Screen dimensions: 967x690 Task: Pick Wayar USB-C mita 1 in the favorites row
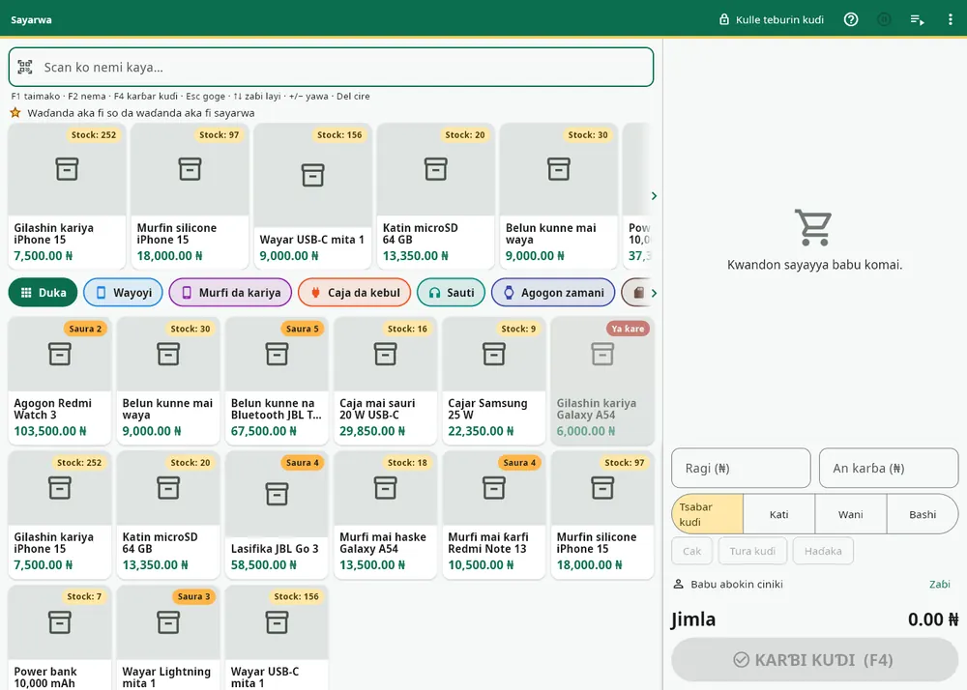coord(312,196)
